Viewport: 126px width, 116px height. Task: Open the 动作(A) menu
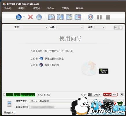coord(51,8)
